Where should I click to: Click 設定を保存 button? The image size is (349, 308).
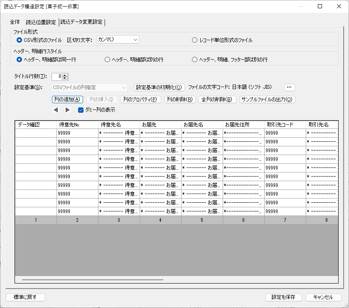[x=283, y=297]
